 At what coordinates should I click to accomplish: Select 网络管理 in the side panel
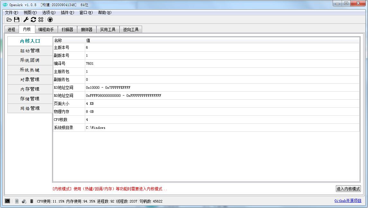click(30, 108)
